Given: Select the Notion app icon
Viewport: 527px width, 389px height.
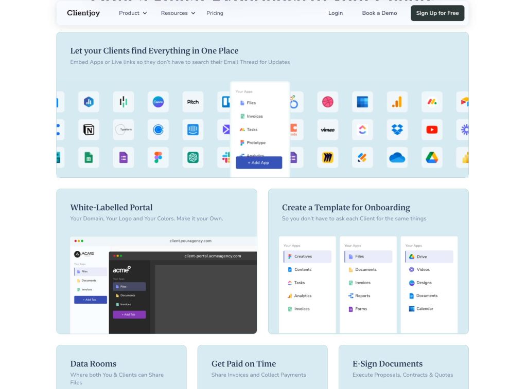Looking at the screenshot, I should [89, 129].
